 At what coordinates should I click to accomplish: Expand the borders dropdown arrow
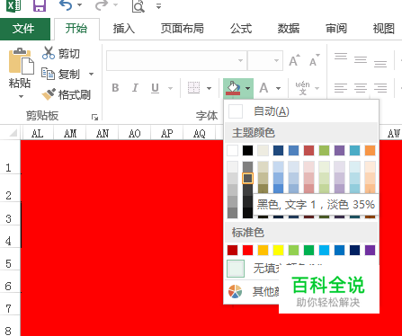pyautogui.click(x=209, y=88)
